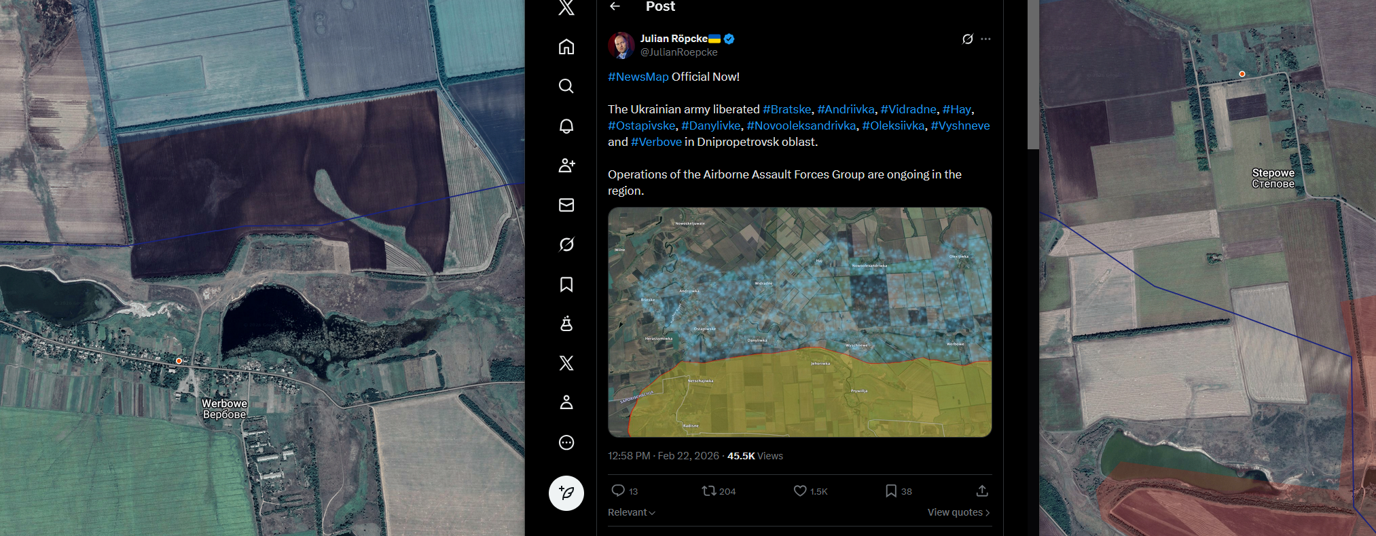Image resolution: width=1376 pixels, height=536 pixels.
Task: Open the post's three-dot more menu
Action: [x=985, y=39]
